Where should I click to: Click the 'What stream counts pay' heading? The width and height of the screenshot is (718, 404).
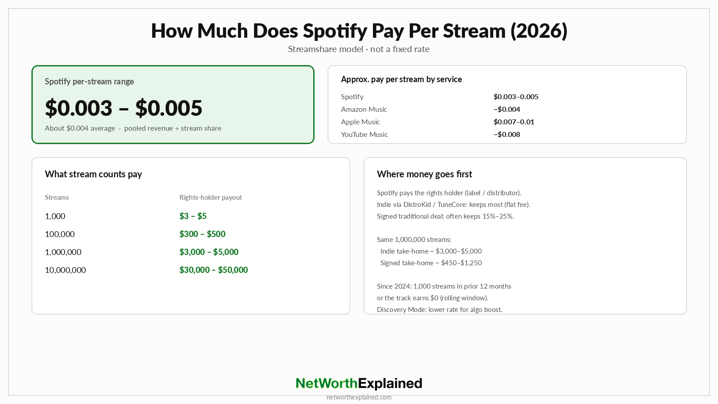coord(93,174)
